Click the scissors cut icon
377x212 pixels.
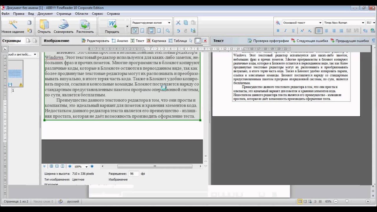(178, 23)
